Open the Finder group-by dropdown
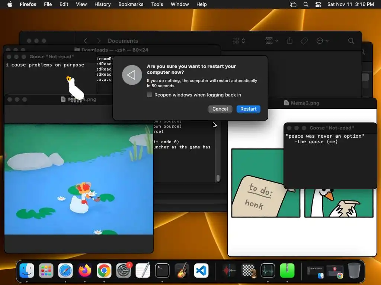 [272, 41]
